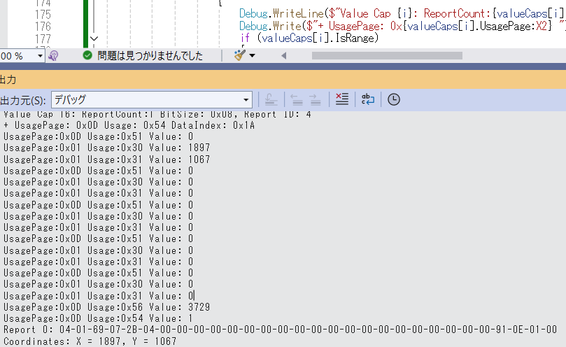
Task: Toggle word wrap in the output window
Action: [368, 99]
